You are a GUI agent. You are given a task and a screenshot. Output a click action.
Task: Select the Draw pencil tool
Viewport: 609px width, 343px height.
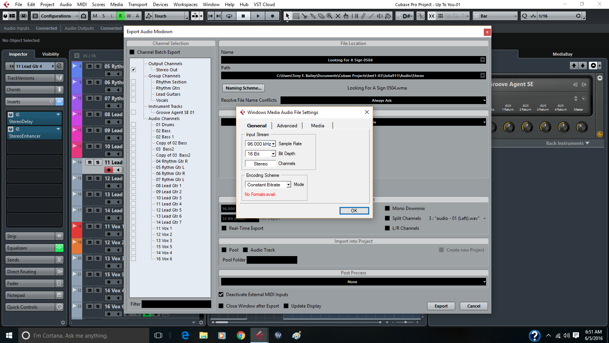tap(363, 16)
